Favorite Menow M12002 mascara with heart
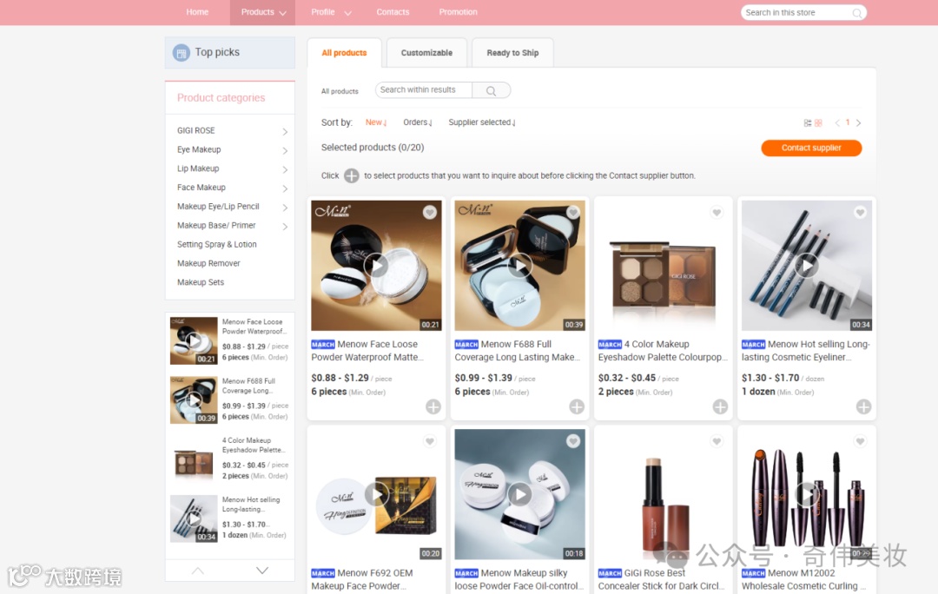This screenshot has height=594, width=938. pyautogui.click(x=860, y=441)
